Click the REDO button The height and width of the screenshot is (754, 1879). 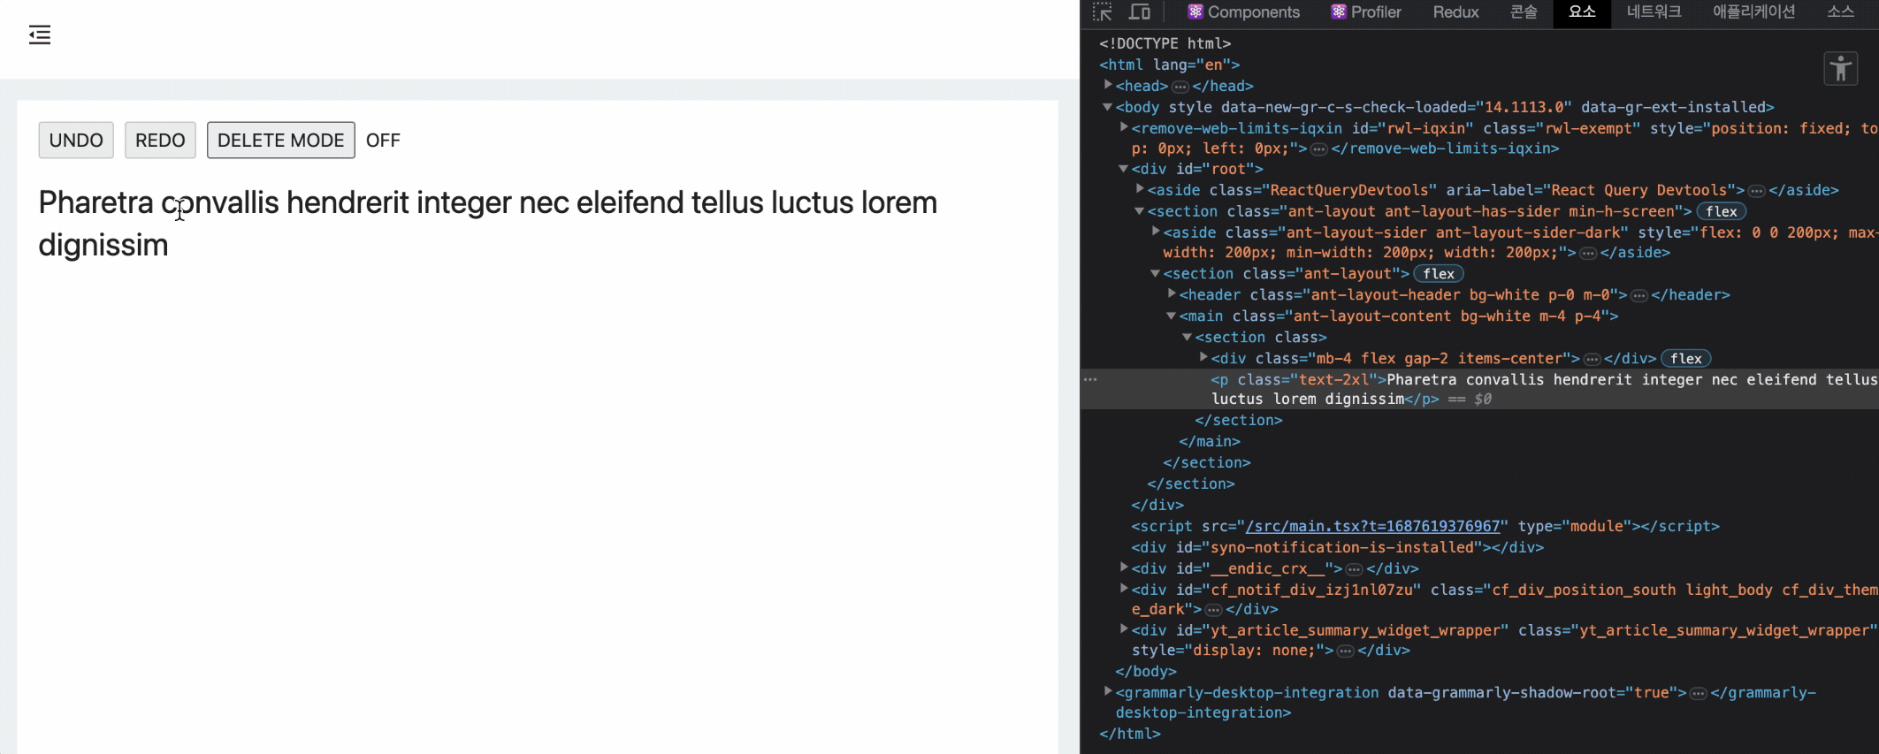click(160, 141)
